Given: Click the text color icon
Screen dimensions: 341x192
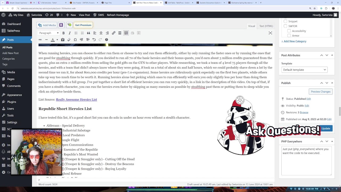Looking at the screenshot, I should pyautogui.click(x=52, y=40).
